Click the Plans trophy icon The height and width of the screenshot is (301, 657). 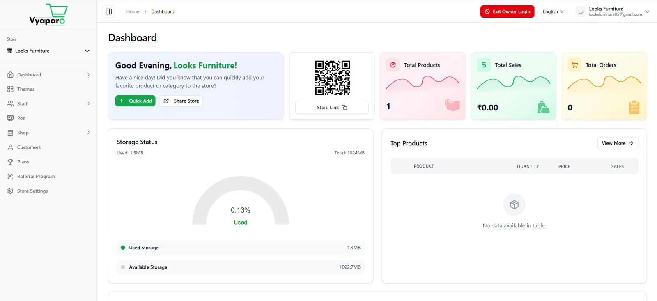10,162
